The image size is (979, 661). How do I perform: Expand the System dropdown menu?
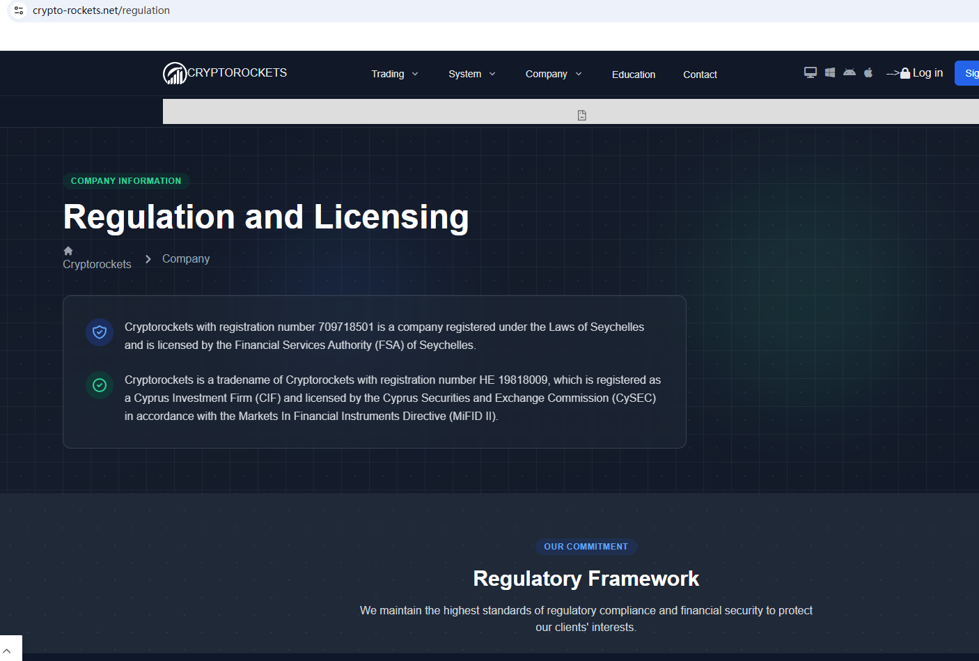coord(471,74)
